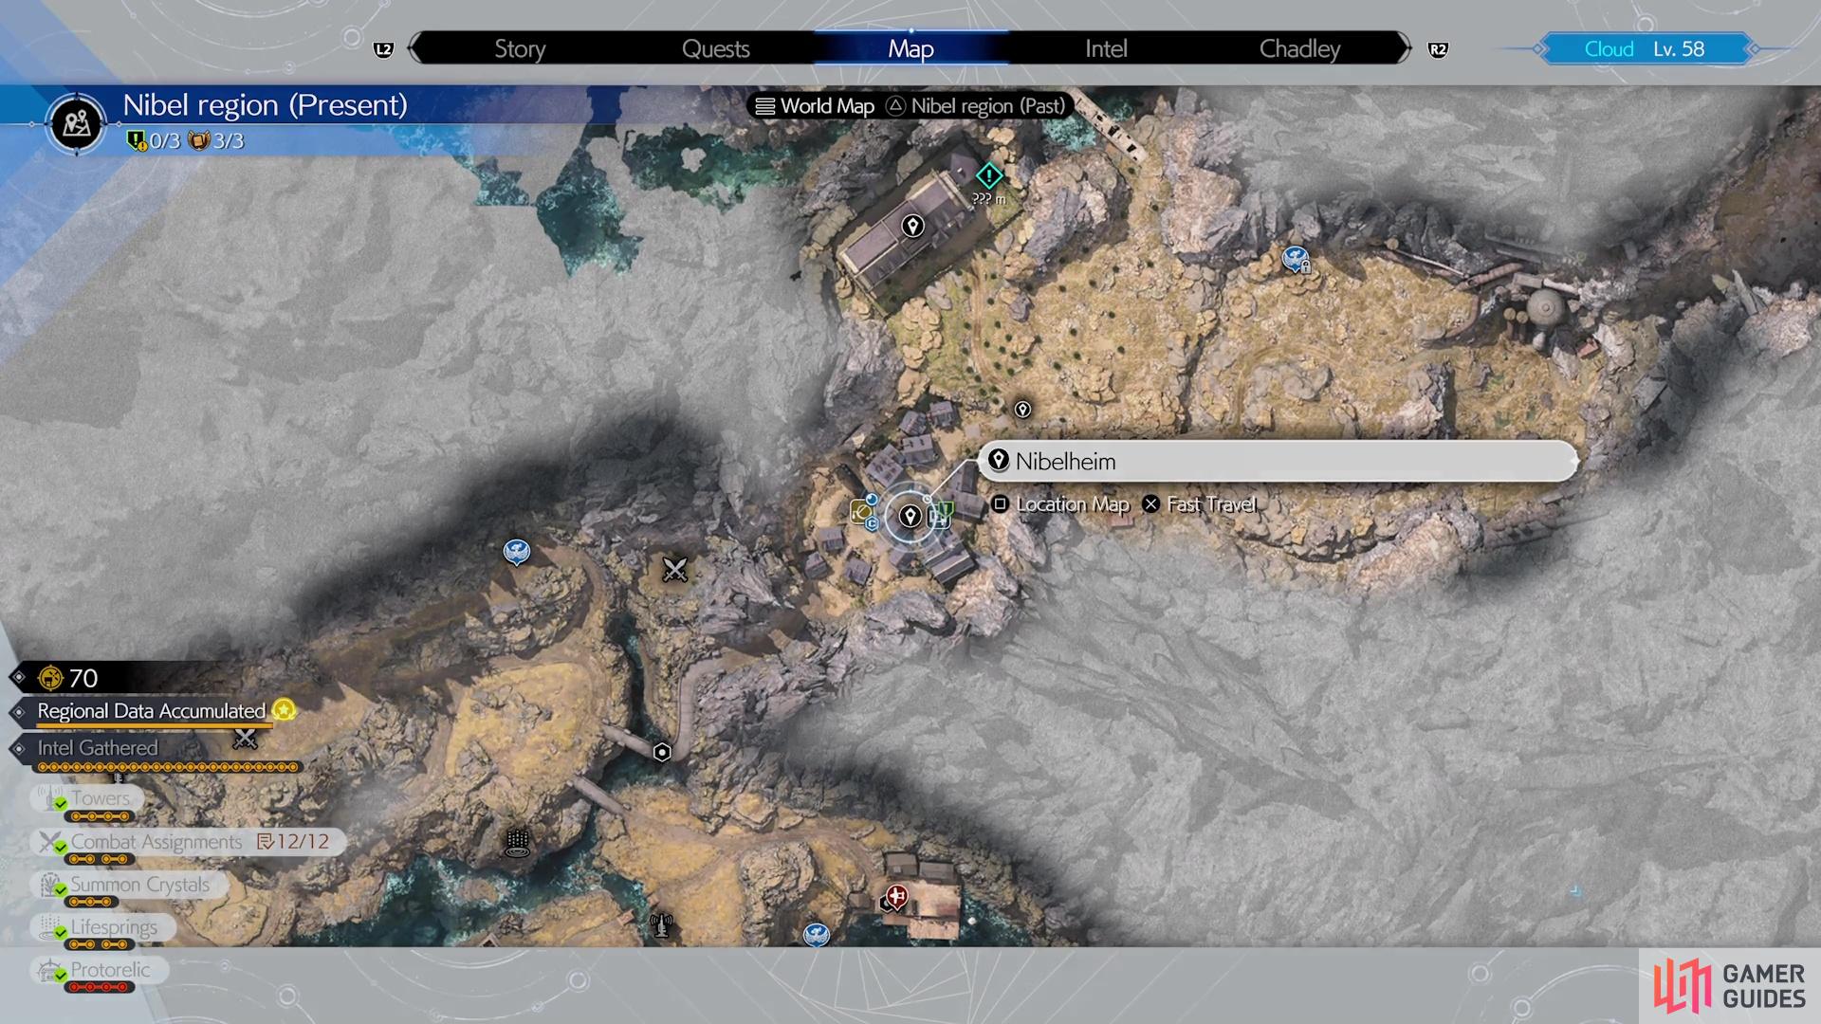Go to the Intel tab
The image size is (1821, 1024).
tap(1106, 48)
